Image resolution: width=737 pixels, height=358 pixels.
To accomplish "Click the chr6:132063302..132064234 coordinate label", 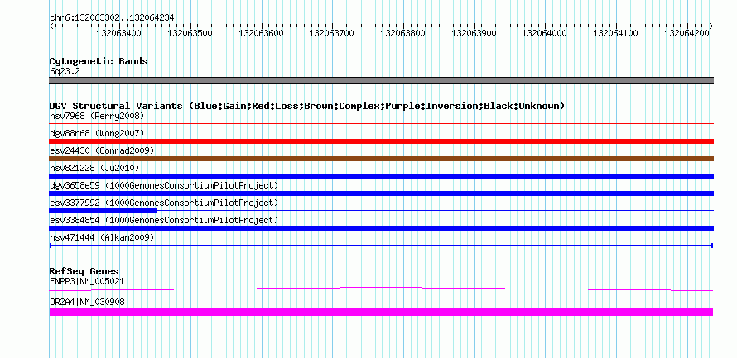I will tap(112, 17).
